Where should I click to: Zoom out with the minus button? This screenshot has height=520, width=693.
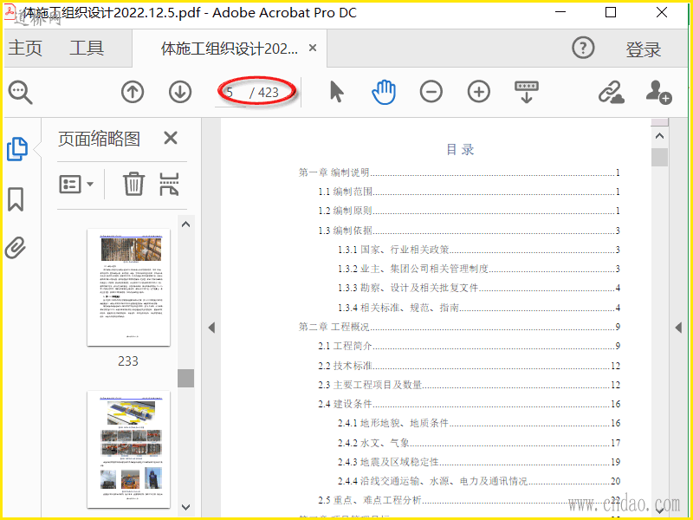[x=431, y=92]
